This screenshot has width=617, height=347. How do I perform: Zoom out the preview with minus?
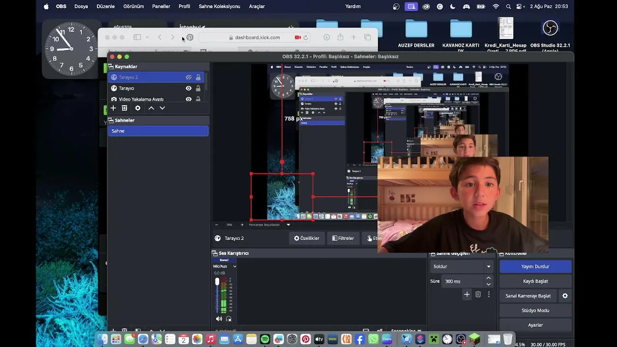click(x=216, y=225)
